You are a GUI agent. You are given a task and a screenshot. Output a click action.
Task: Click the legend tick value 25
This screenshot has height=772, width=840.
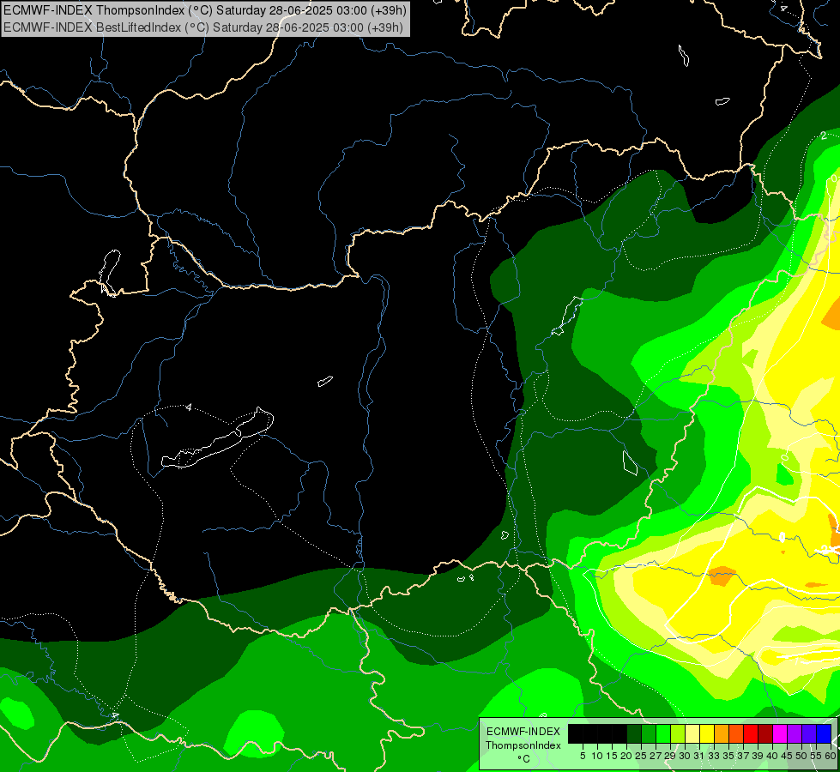(641, 756)
